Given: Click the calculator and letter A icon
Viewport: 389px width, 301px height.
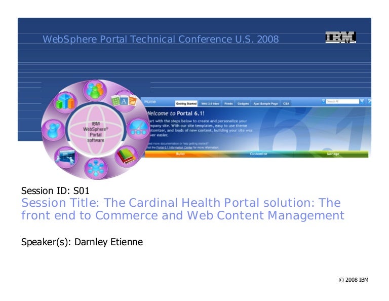Looking at the screenshot, I should click(124, 101).
